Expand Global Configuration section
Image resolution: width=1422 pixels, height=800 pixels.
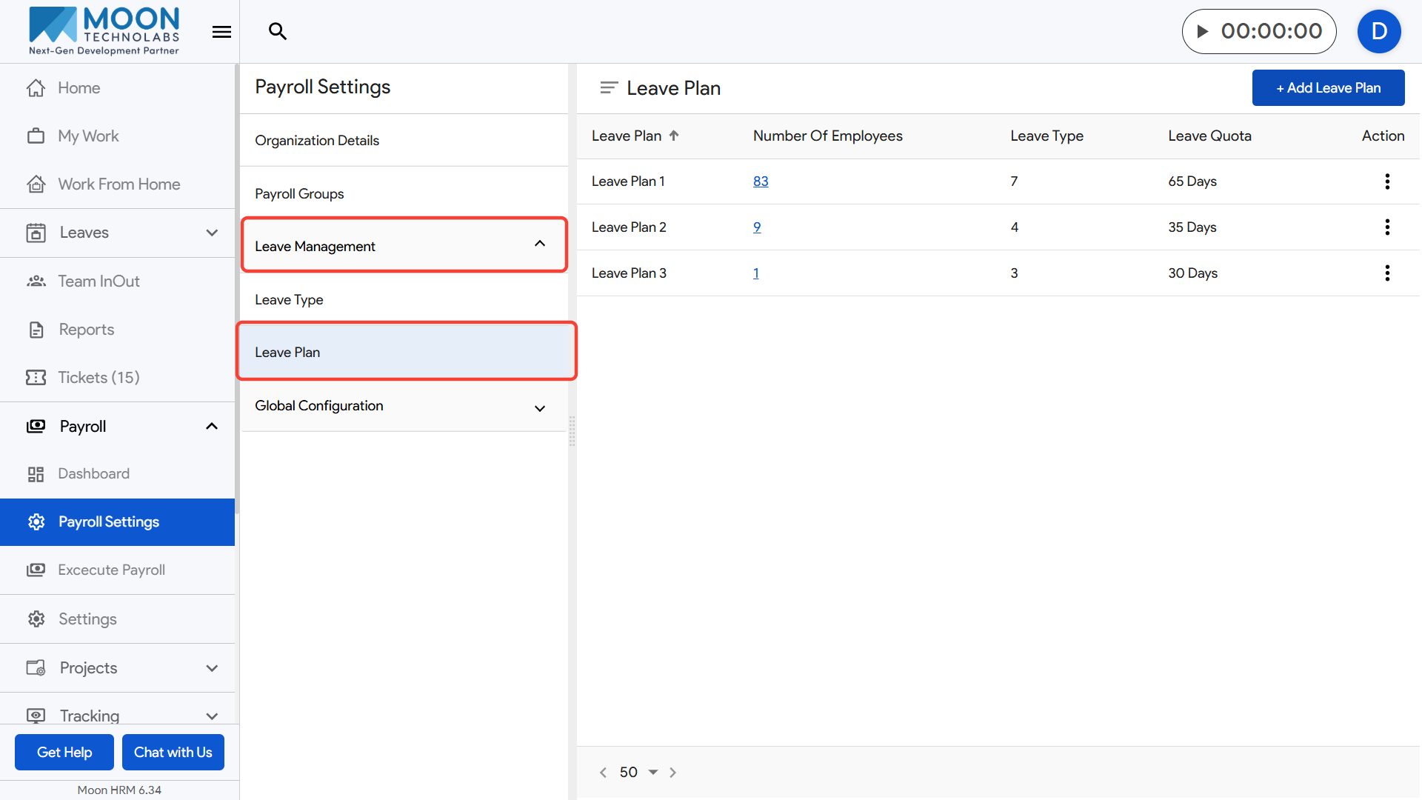[540, 408]
